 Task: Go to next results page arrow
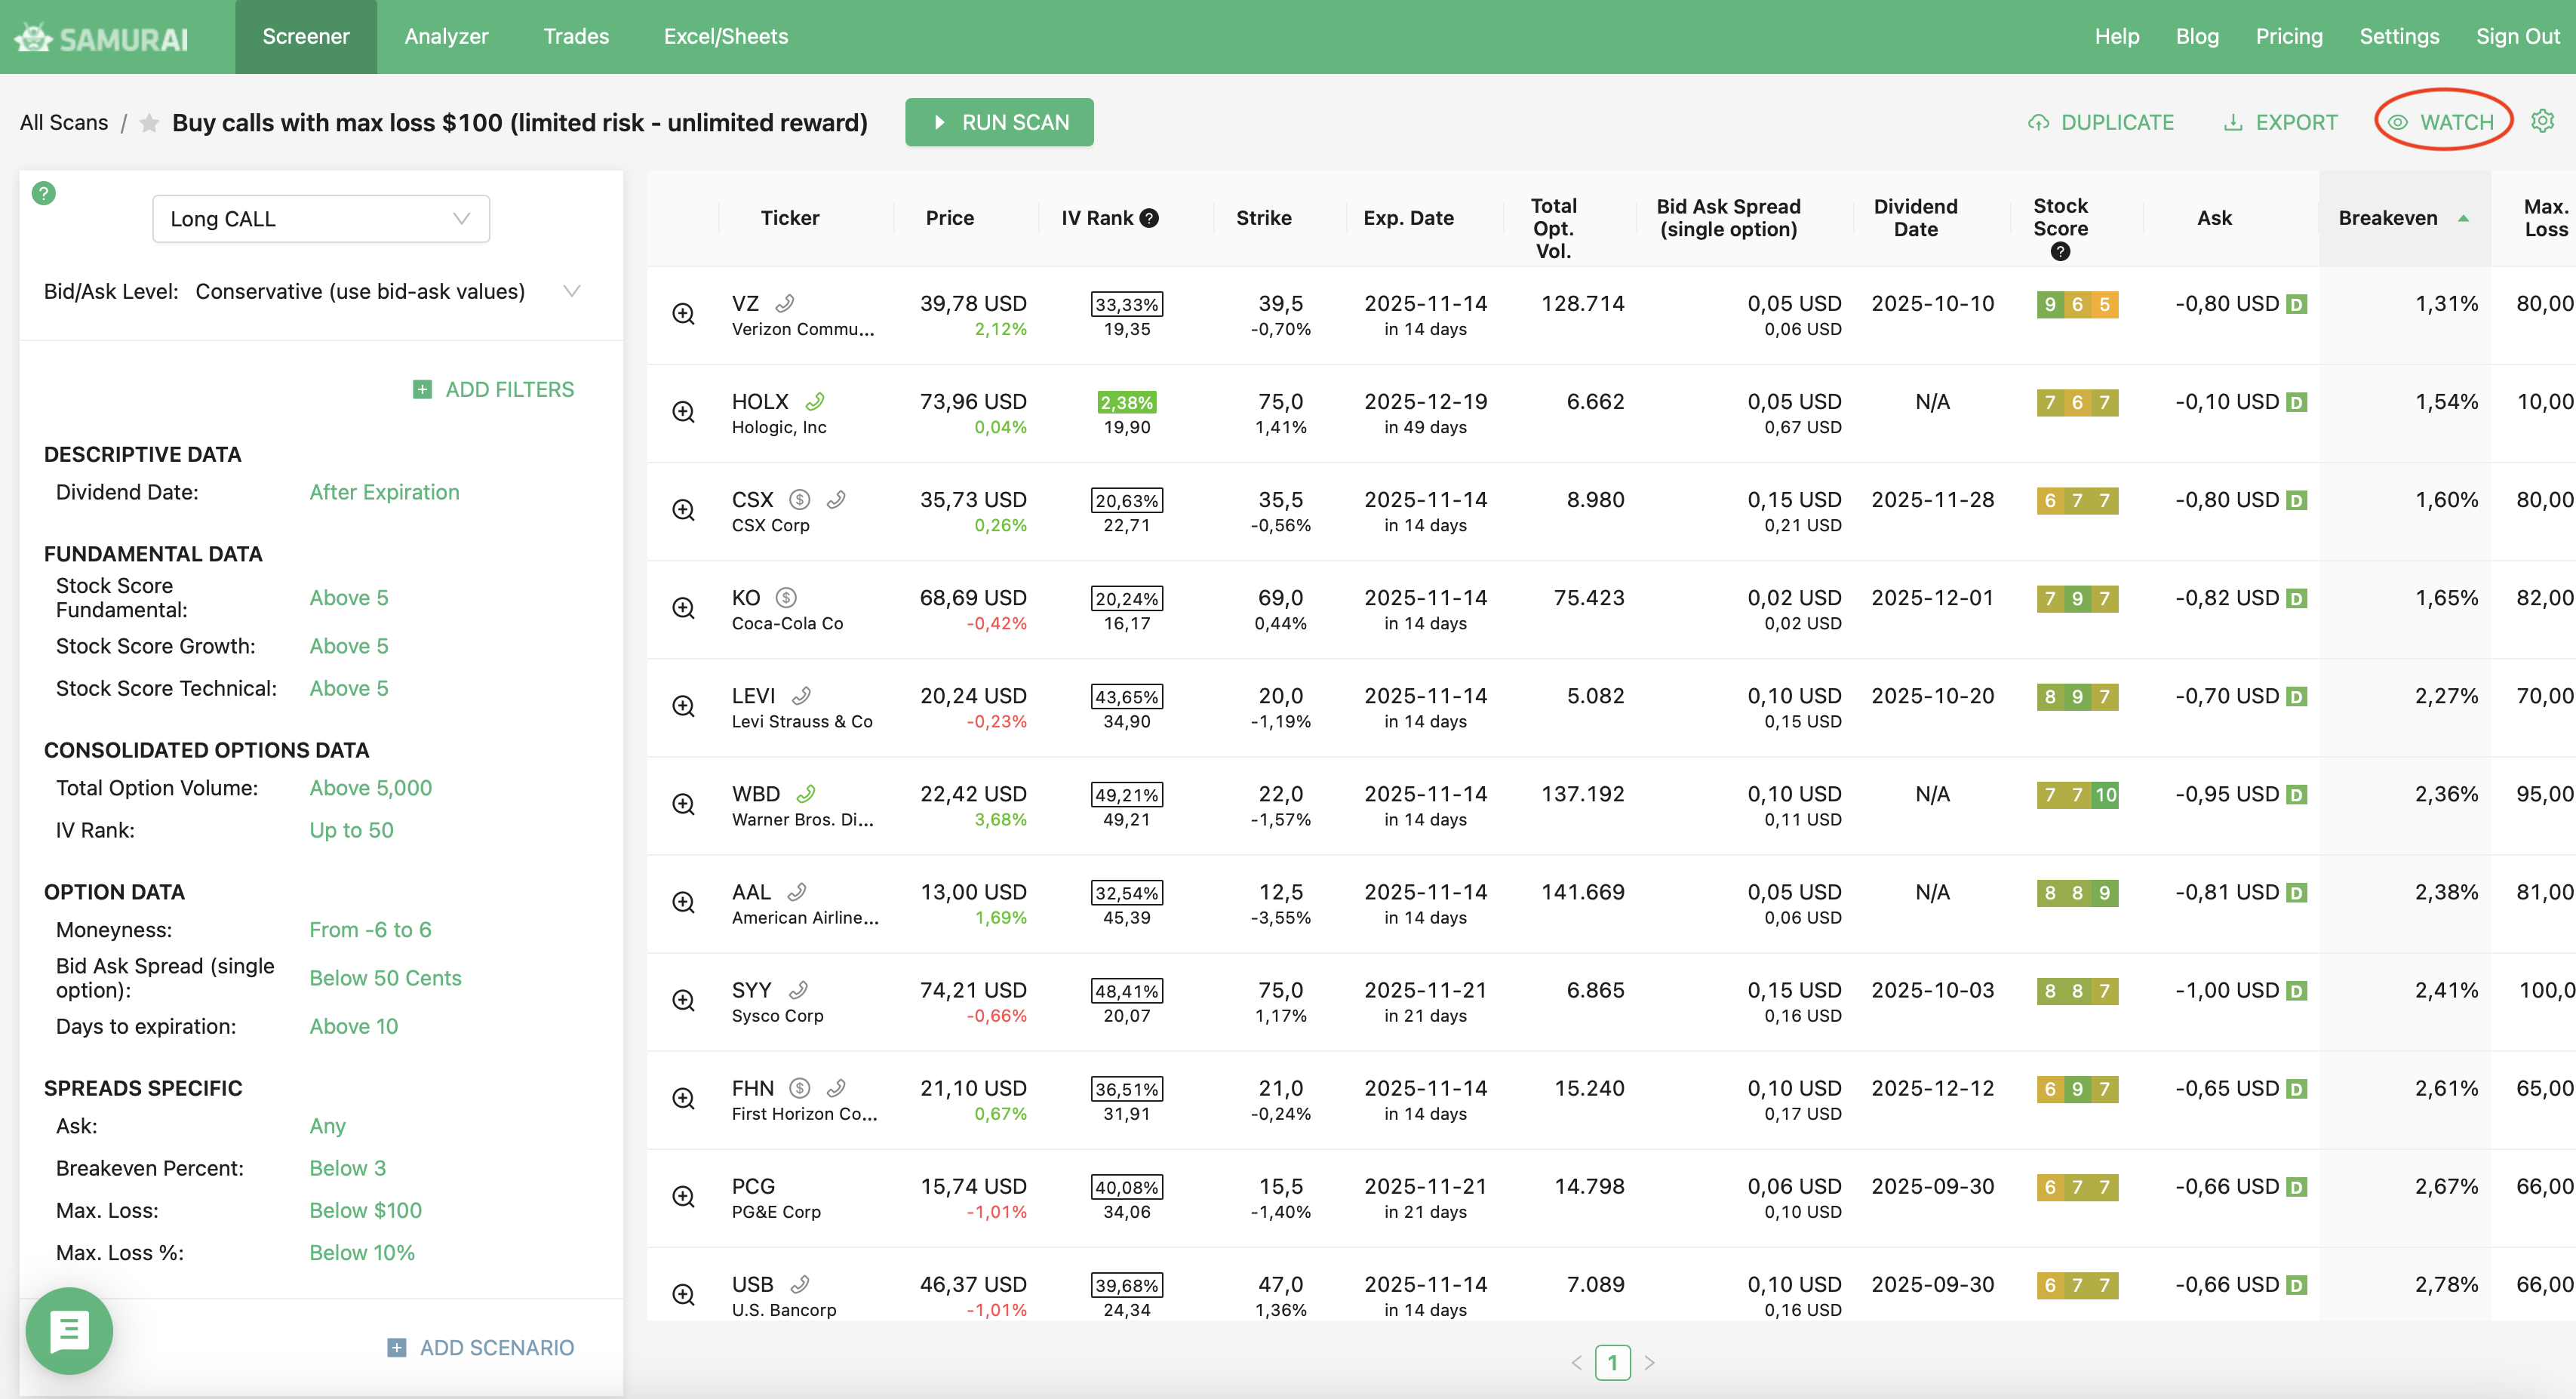(x=1649, y=1362)
